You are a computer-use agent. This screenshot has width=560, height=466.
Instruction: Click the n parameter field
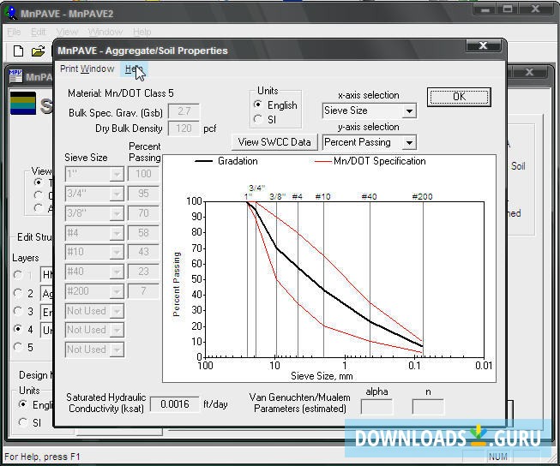(428, 407)
